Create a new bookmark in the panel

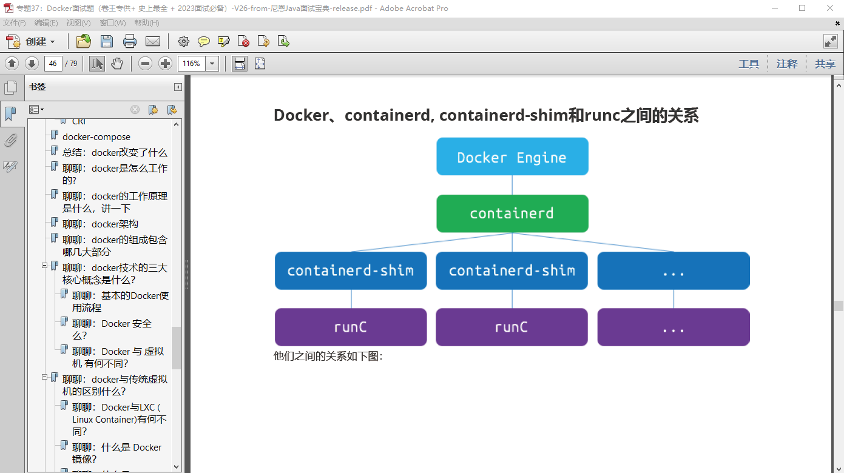[153, 110]
